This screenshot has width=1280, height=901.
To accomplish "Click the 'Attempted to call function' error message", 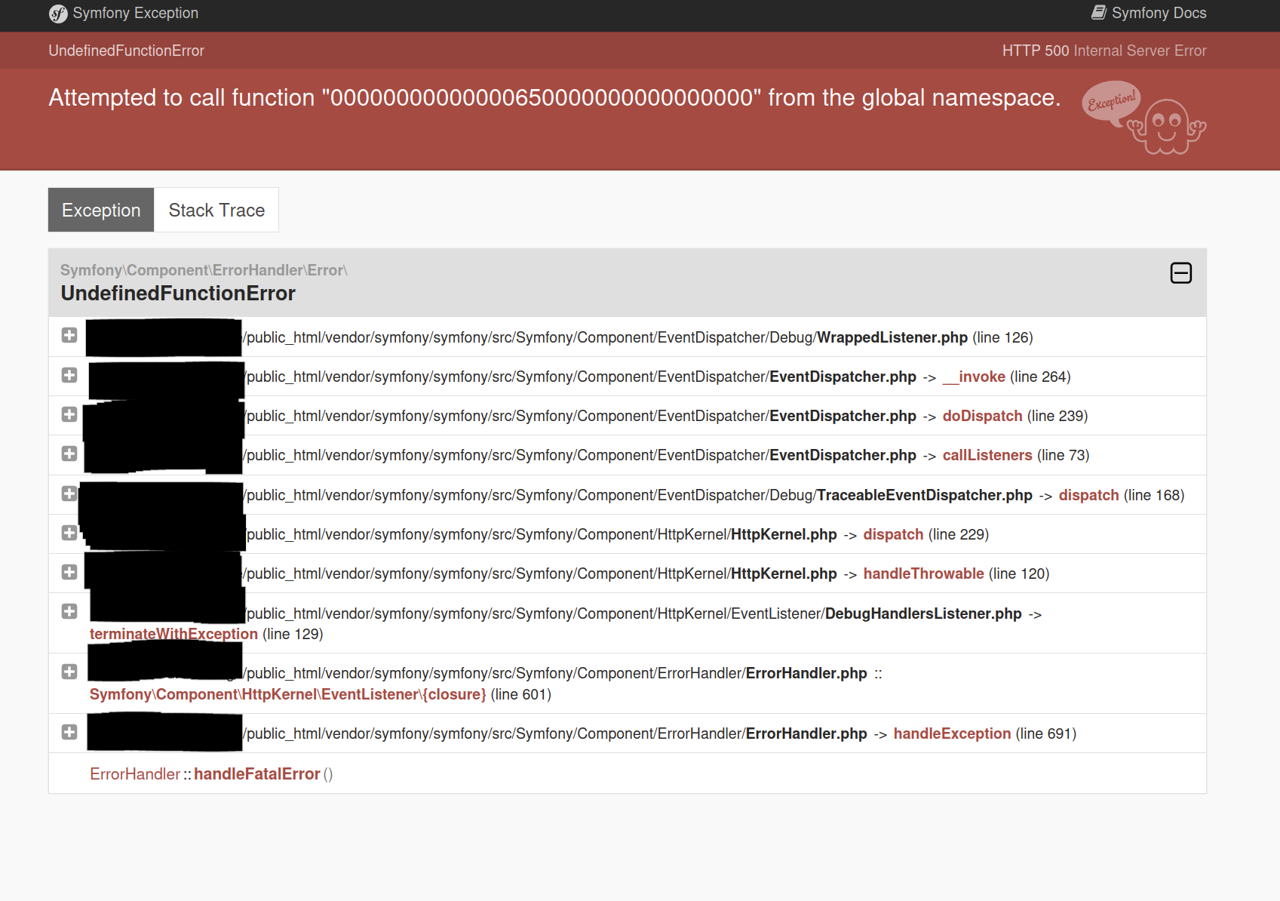I will [554, 97].
